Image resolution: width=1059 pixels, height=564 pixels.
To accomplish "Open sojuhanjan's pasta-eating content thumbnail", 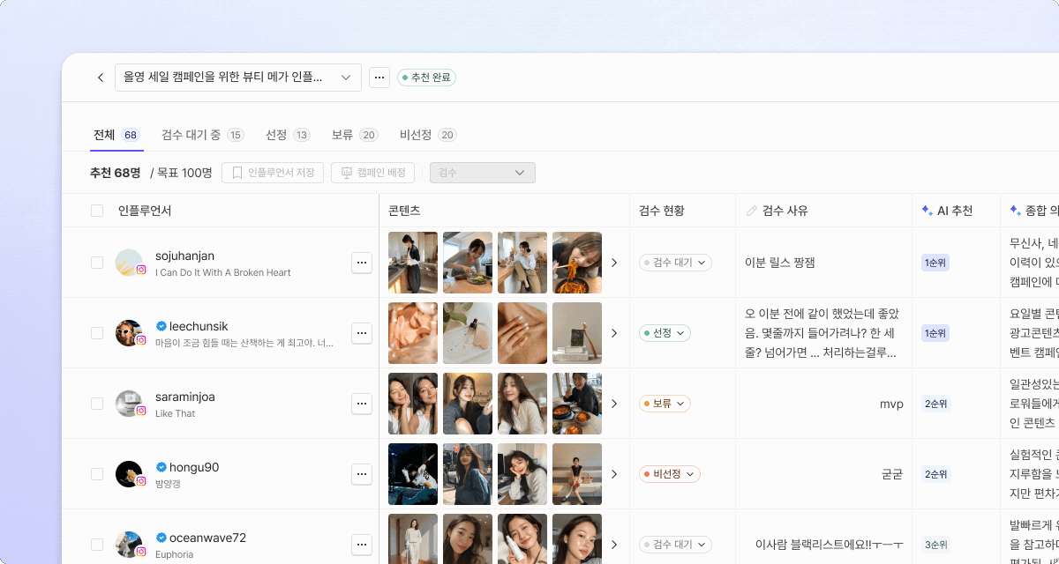I will [x=577, y=263].
